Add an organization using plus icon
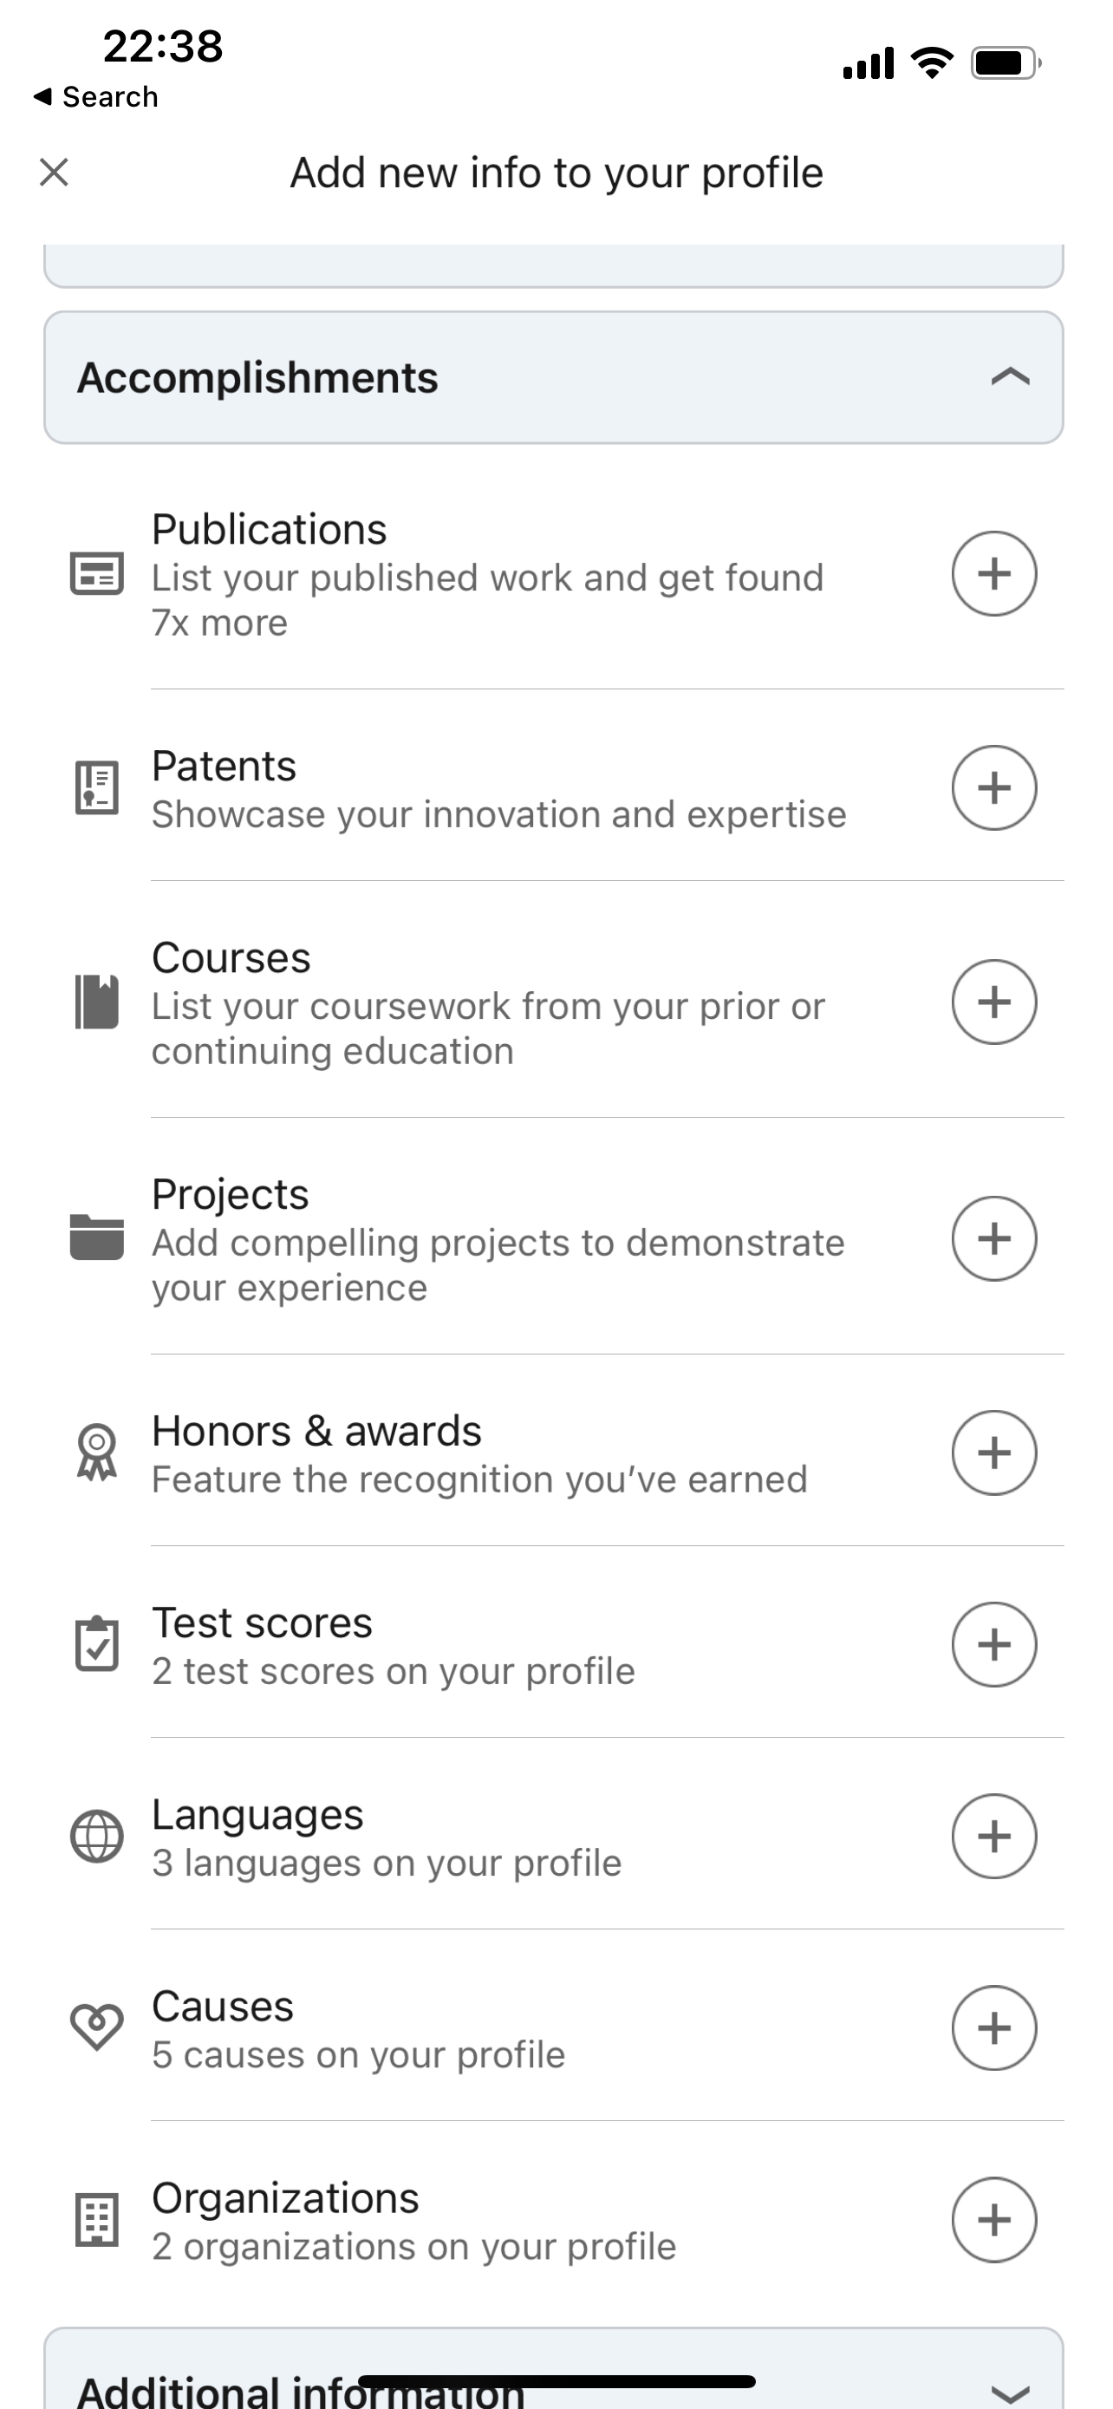Screen dimensions: 1113x2409 tap(993, 2219)
